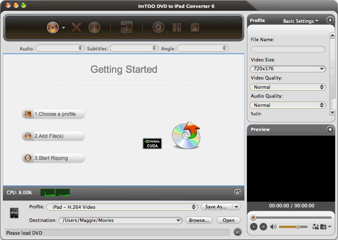Click the clip/effects star icon
Image resolution: width=338 pixels, height=240 pixels.
(315, 227)
